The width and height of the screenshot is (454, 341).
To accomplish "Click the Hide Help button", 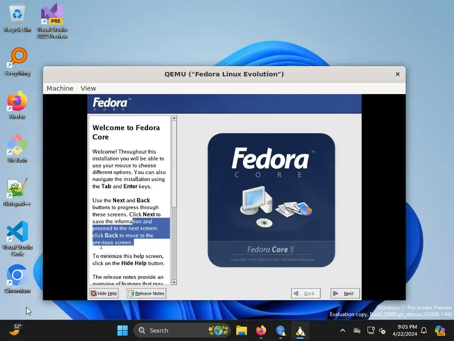I will 104,293.
